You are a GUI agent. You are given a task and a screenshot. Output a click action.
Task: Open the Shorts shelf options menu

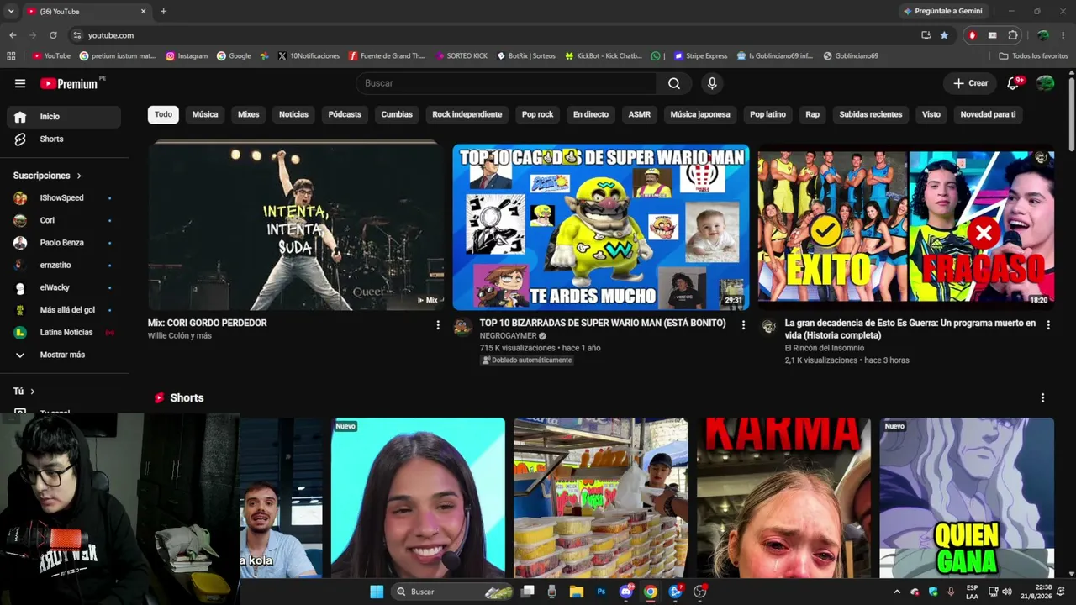[1042, 397]
